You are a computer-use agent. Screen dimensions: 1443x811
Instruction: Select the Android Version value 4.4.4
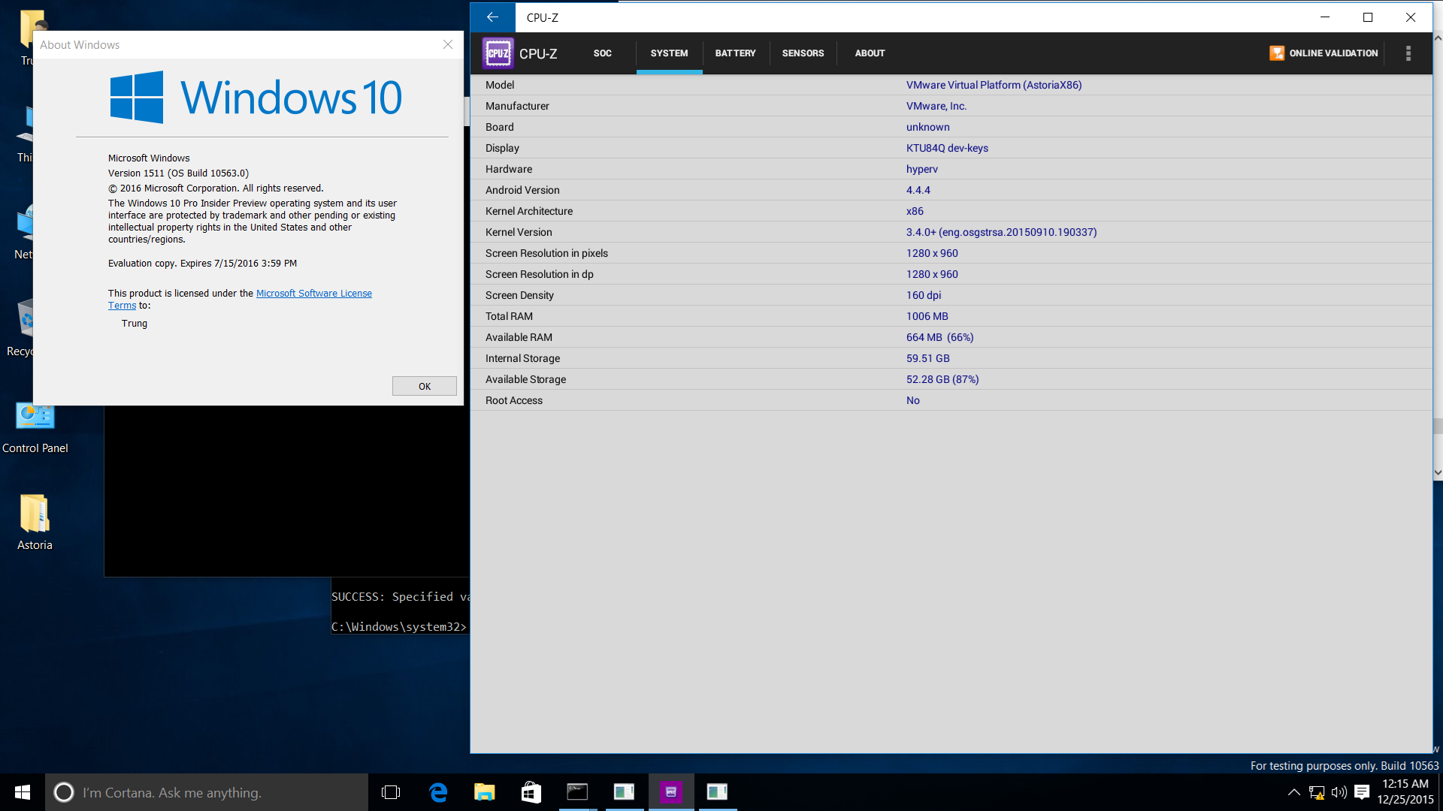[918, 190]
